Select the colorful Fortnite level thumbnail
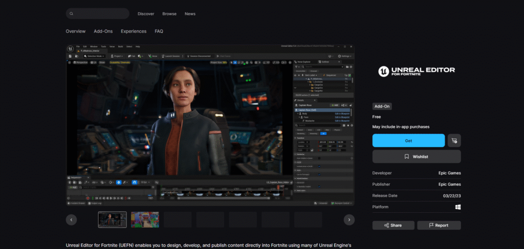This screenshot has width=524, height=249. [x=145, y=220]
